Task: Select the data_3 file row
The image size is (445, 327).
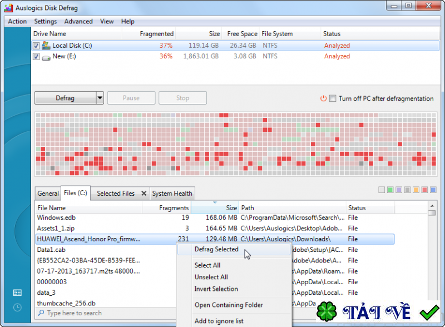Action: 106,293
